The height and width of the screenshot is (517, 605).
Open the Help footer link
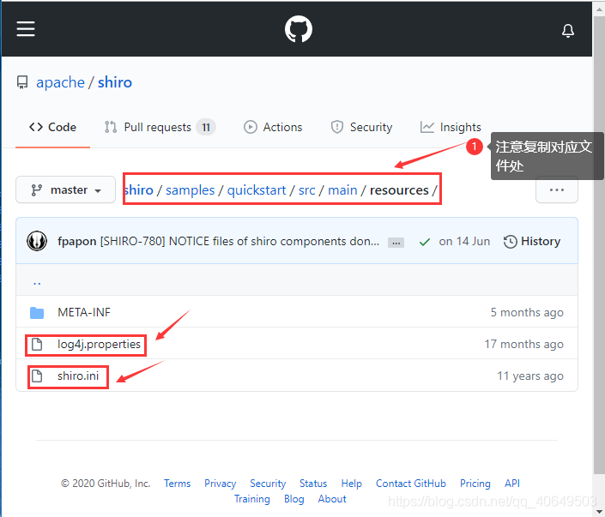(x=352, y=484)
